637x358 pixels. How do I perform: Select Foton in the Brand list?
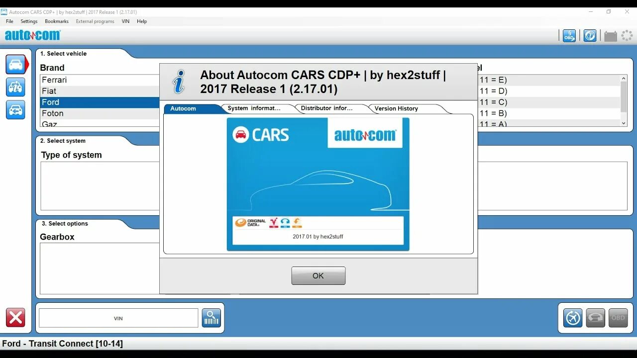click(100, 113)
